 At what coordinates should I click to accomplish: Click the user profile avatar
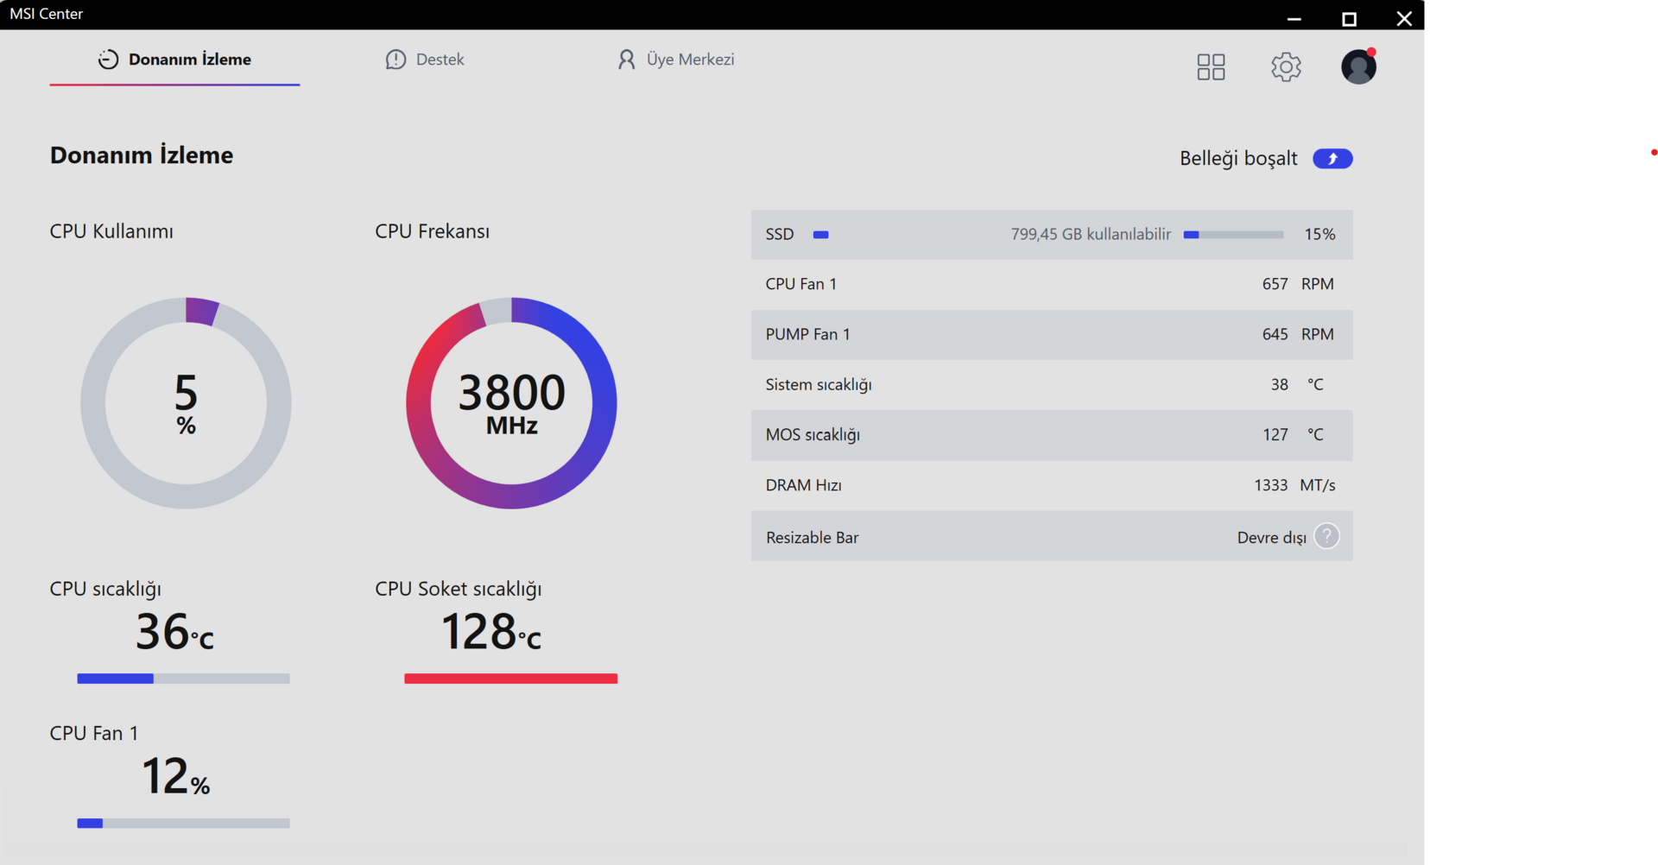point(1358,66)
